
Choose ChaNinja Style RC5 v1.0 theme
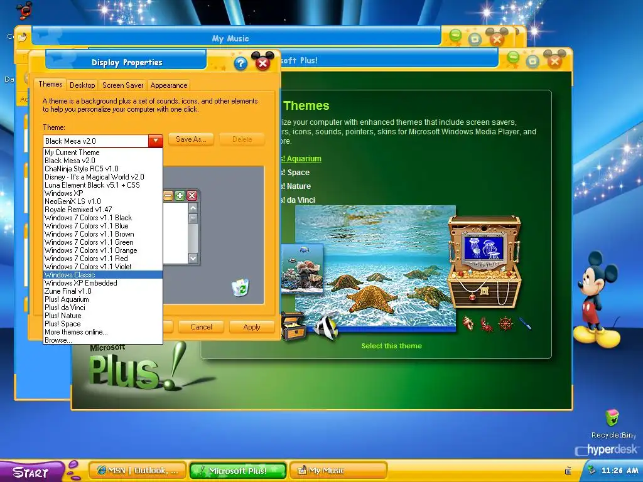tap(103, 169)
